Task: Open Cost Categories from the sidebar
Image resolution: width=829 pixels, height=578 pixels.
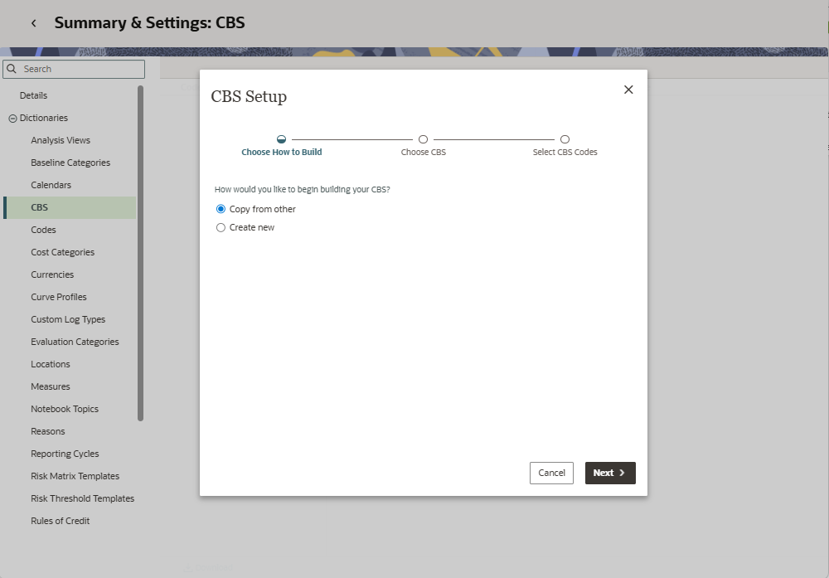Action: (x=63, y=252)
